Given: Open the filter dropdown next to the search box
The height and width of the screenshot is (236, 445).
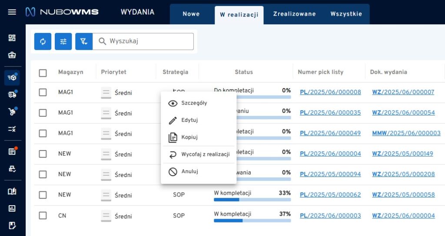Looking at the screenshot, I should pos(84,41).
